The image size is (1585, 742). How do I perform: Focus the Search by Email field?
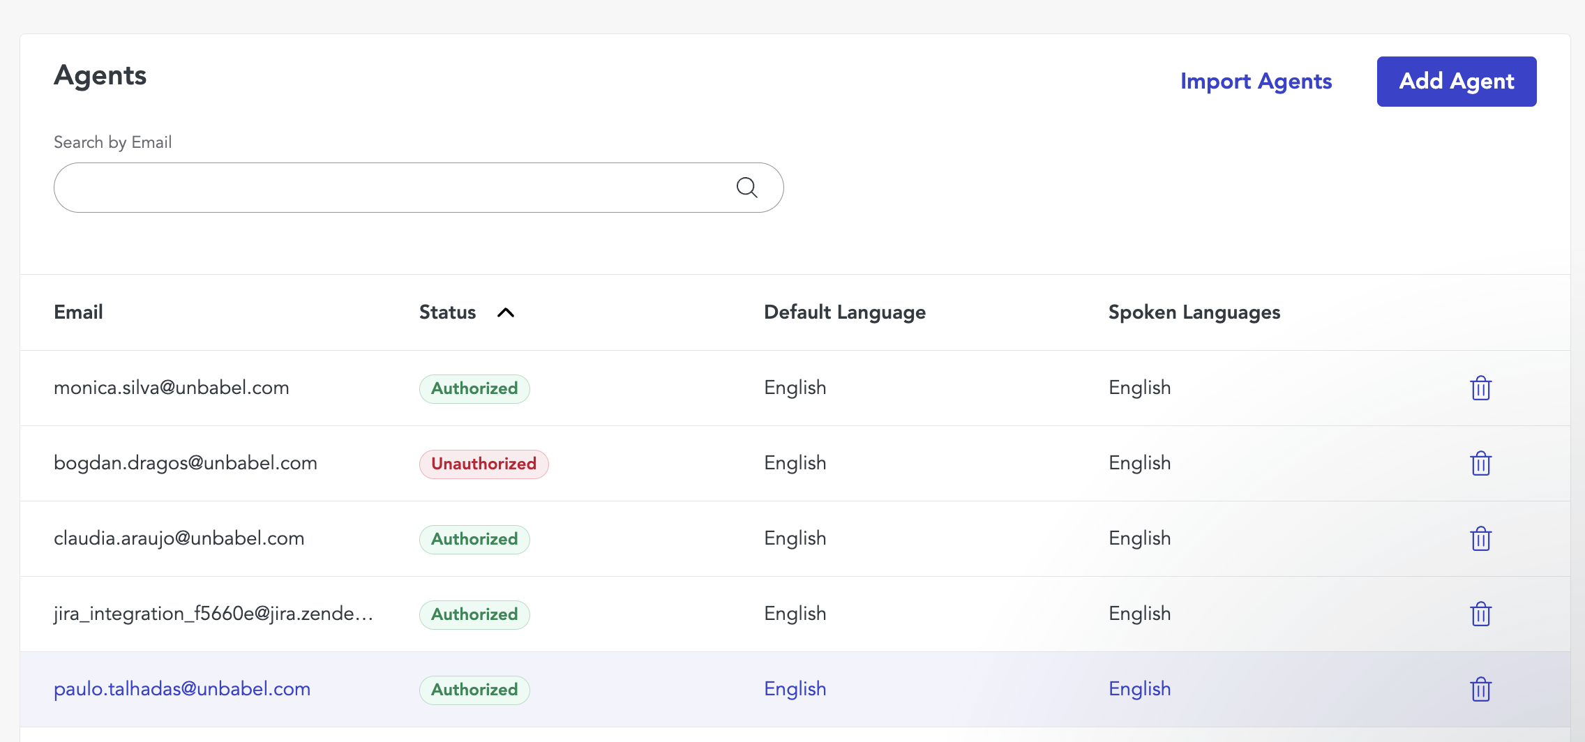419,188
